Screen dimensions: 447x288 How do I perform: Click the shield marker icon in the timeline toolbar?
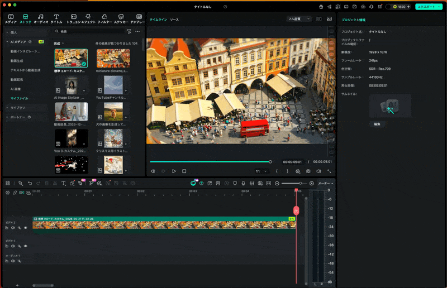(235, 183)
